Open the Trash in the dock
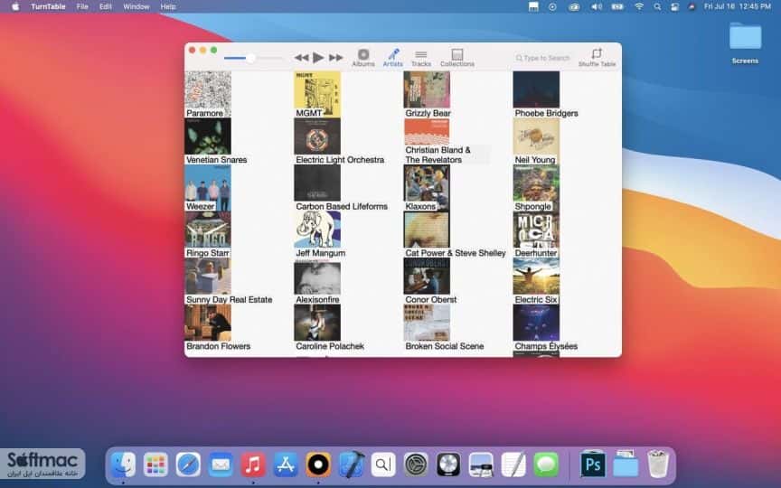The image size is (781, 488). (658, 464)
